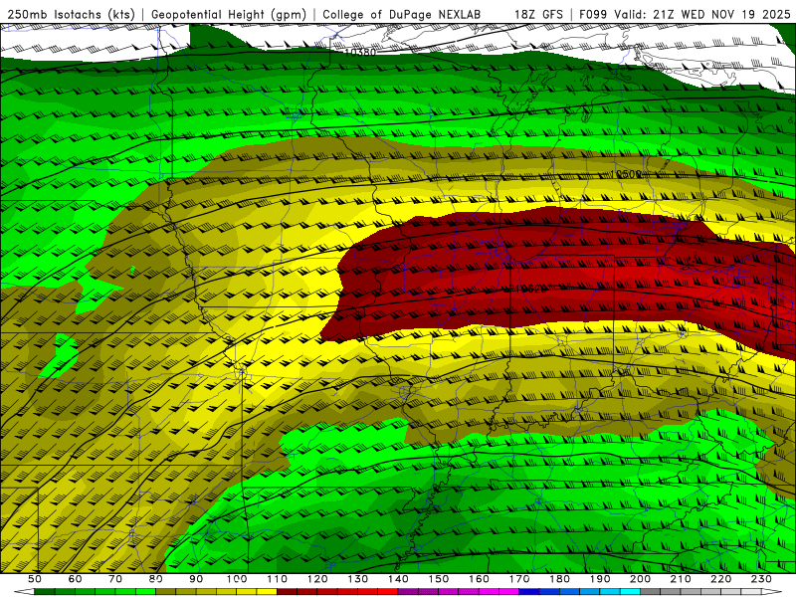
Task: Click the 150 value on the color scale
Action: click(439, 579)
